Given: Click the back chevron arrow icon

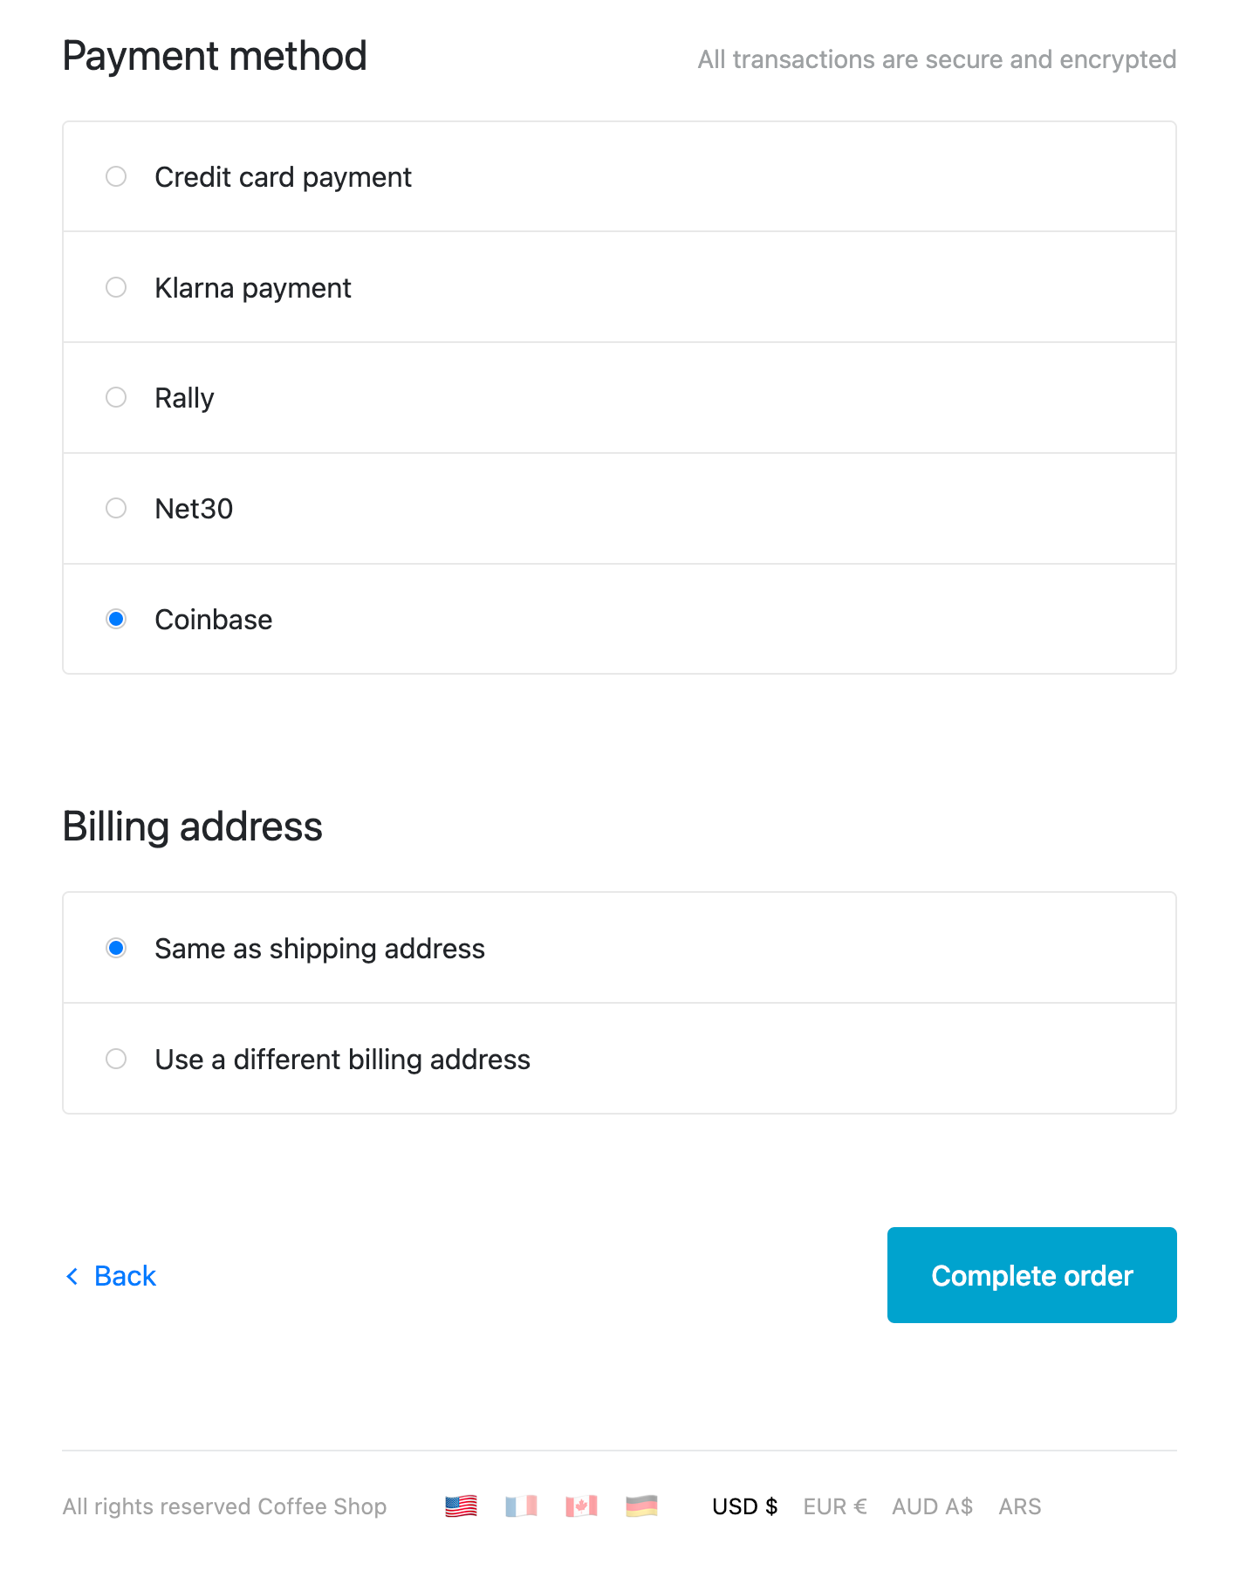Looking at the screenshot, I should click(x=72, y=1276).
